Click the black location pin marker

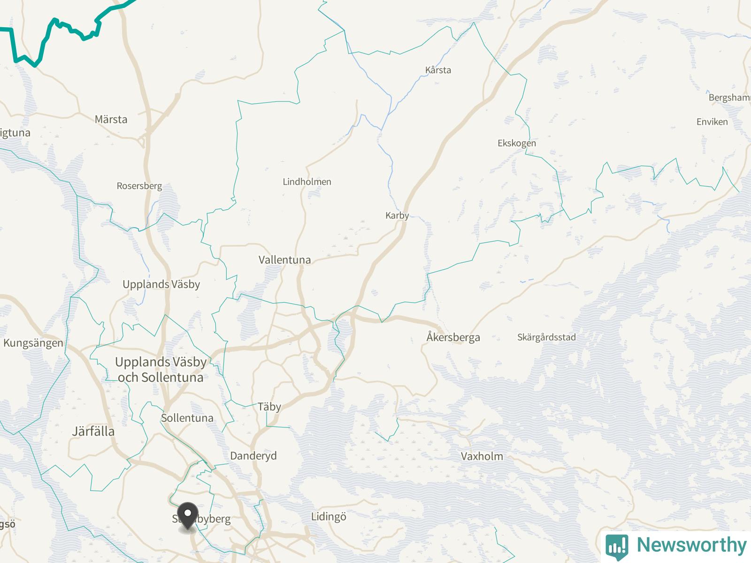point(188,517)
